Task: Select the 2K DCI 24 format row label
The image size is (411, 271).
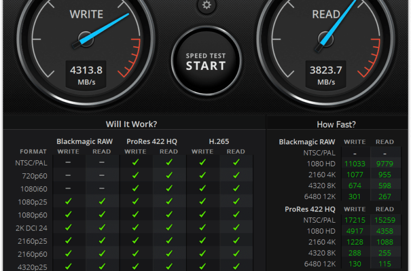Action: tap(32, 228)
